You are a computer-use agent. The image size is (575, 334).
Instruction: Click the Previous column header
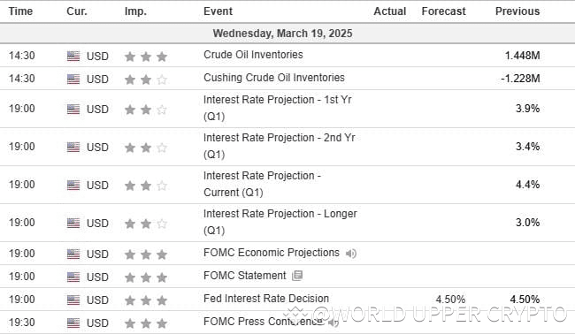coord(517,11)
